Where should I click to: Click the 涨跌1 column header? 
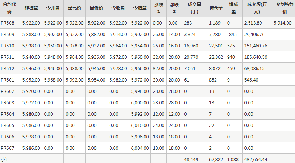click(159, 8)
